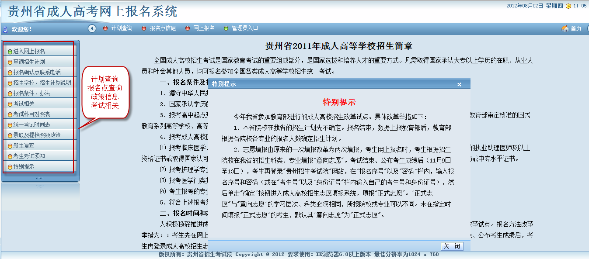Viewport: 589px width, 259px height.
Task: Open the 管理员入口 menu item
Action: (x=245, y=28)
